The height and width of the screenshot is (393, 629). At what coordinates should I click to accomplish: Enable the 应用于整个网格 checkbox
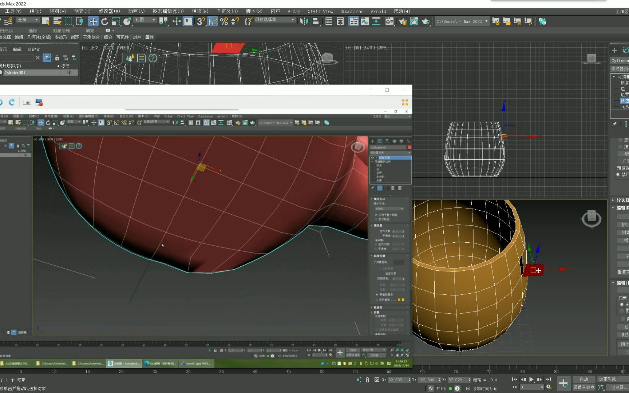pyautogui.click(x=377, y=215)
